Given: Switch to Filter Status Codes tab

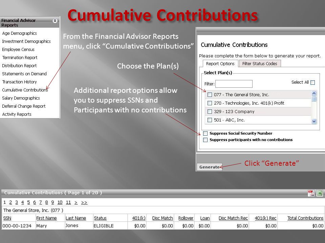Looking at the screenshot, I should (260, 64).
